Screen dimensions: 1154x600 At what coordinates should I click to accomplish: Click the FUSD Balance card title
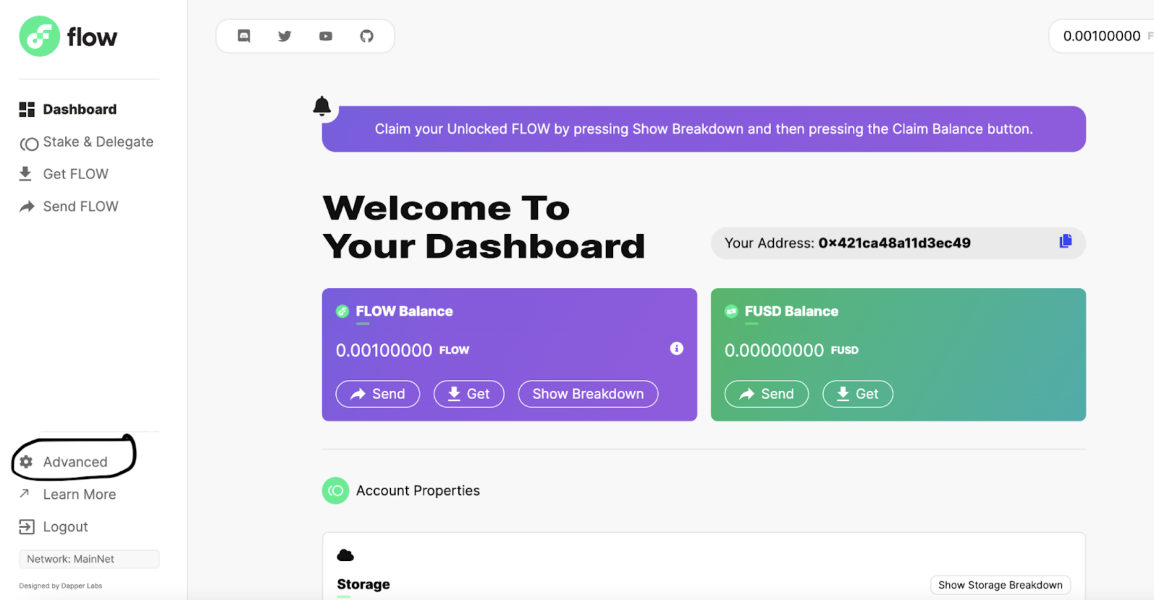coord(791,311)
